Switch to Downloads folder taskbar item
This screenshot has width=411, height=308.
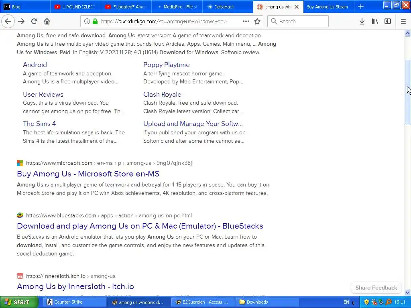(x=267, y=302)
